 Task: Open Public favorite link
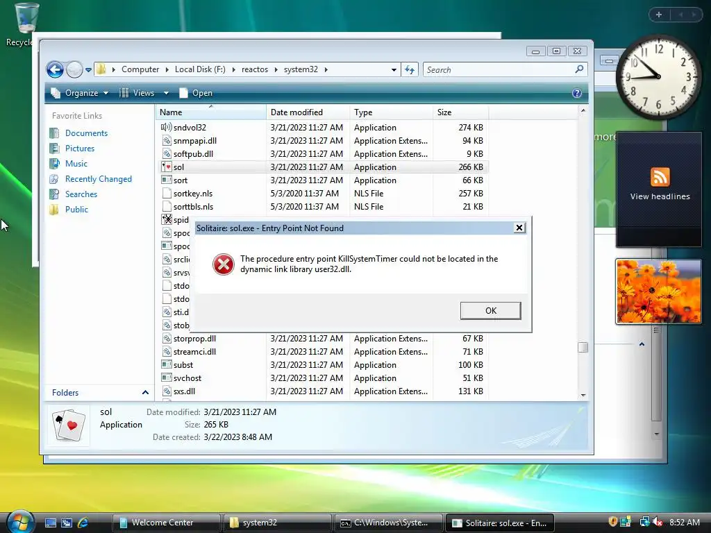[x=76, y=210]
